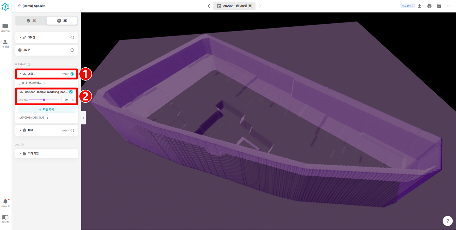Click the download icon in top bar

point(420,6)
